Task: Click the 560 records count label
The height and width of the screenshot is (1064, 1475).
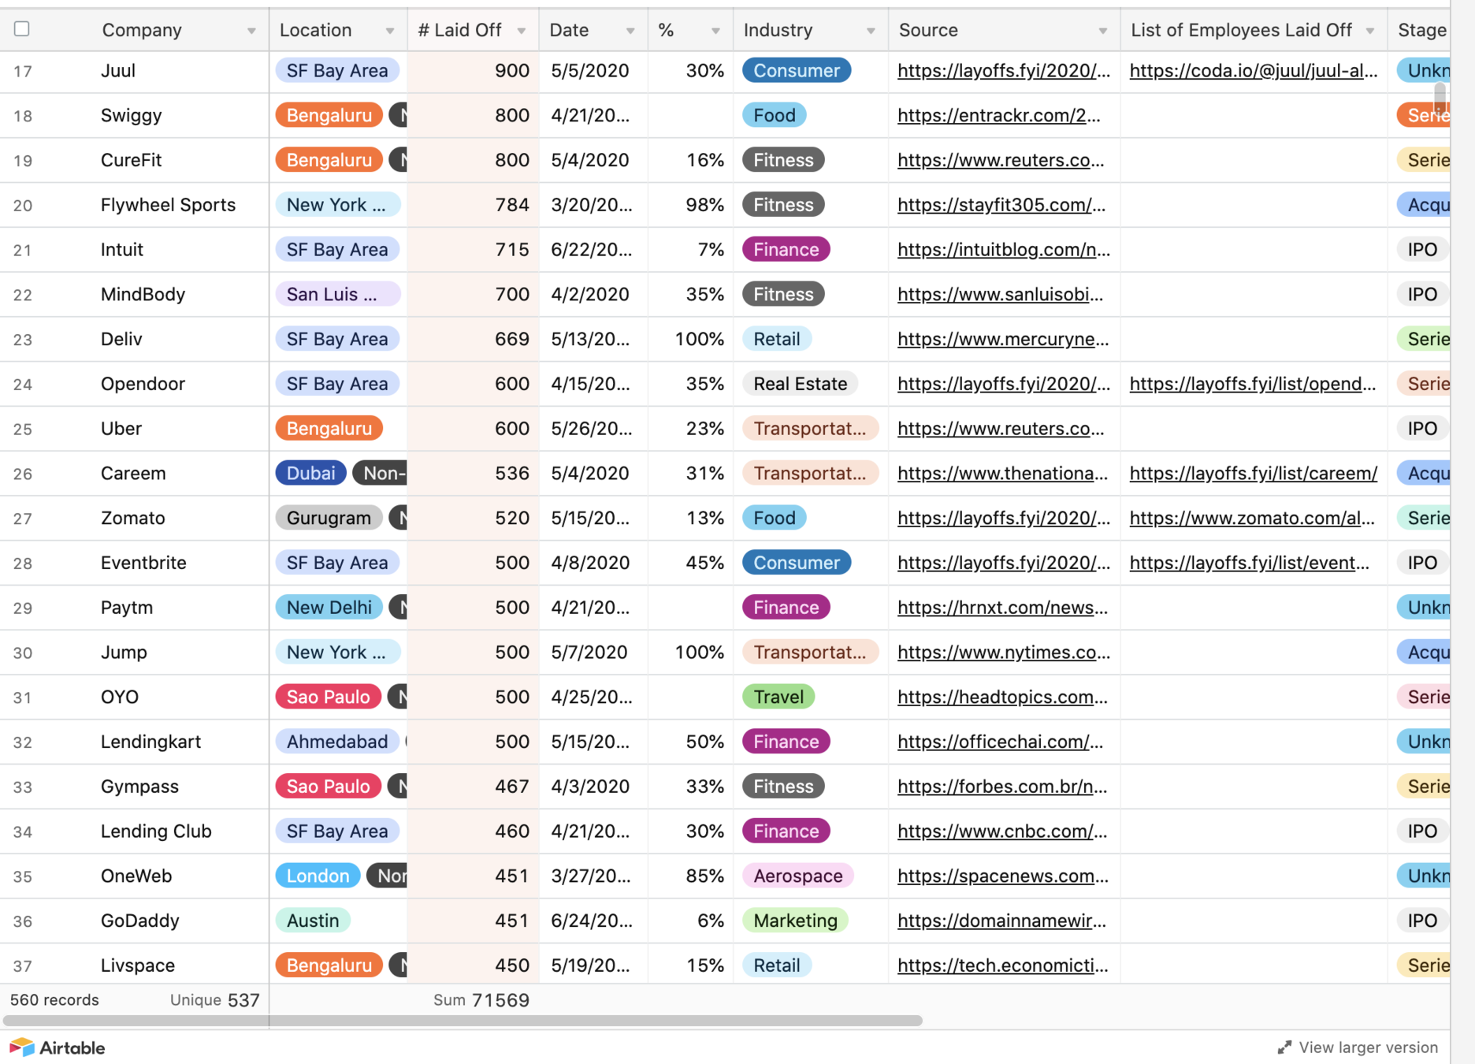Action: pyautogui.click(x=54, y=1000)
